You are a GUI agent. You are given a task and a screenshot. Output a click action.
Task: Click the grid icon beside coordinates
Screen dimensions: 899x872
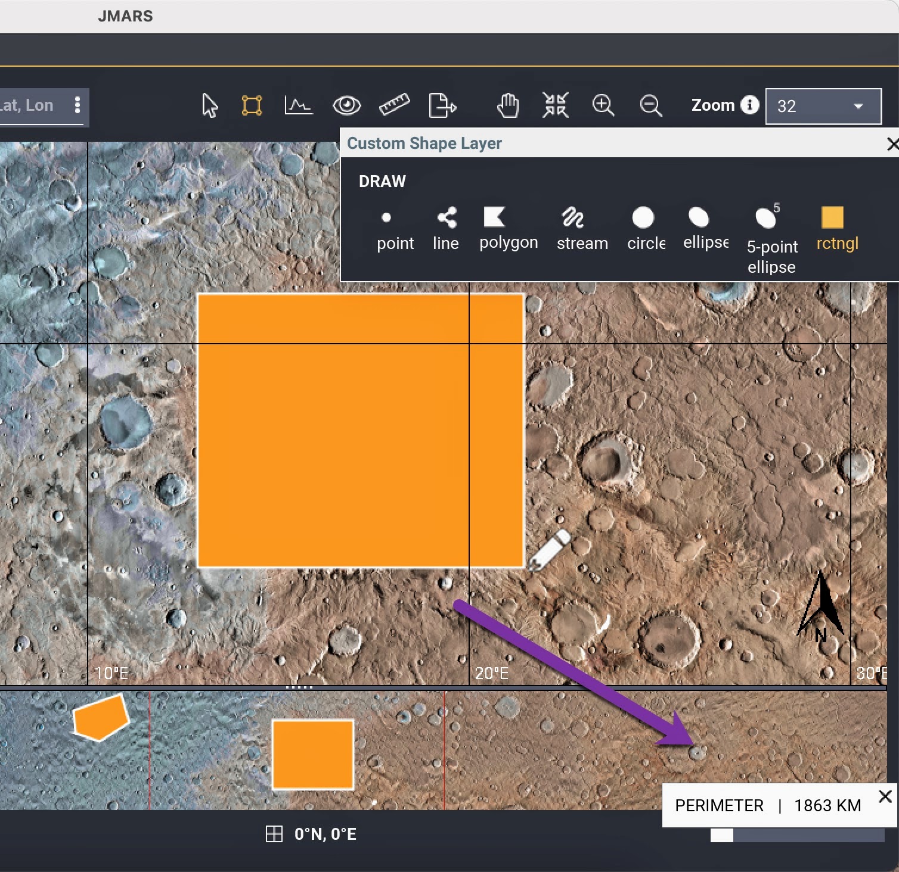tap(274, 834)
